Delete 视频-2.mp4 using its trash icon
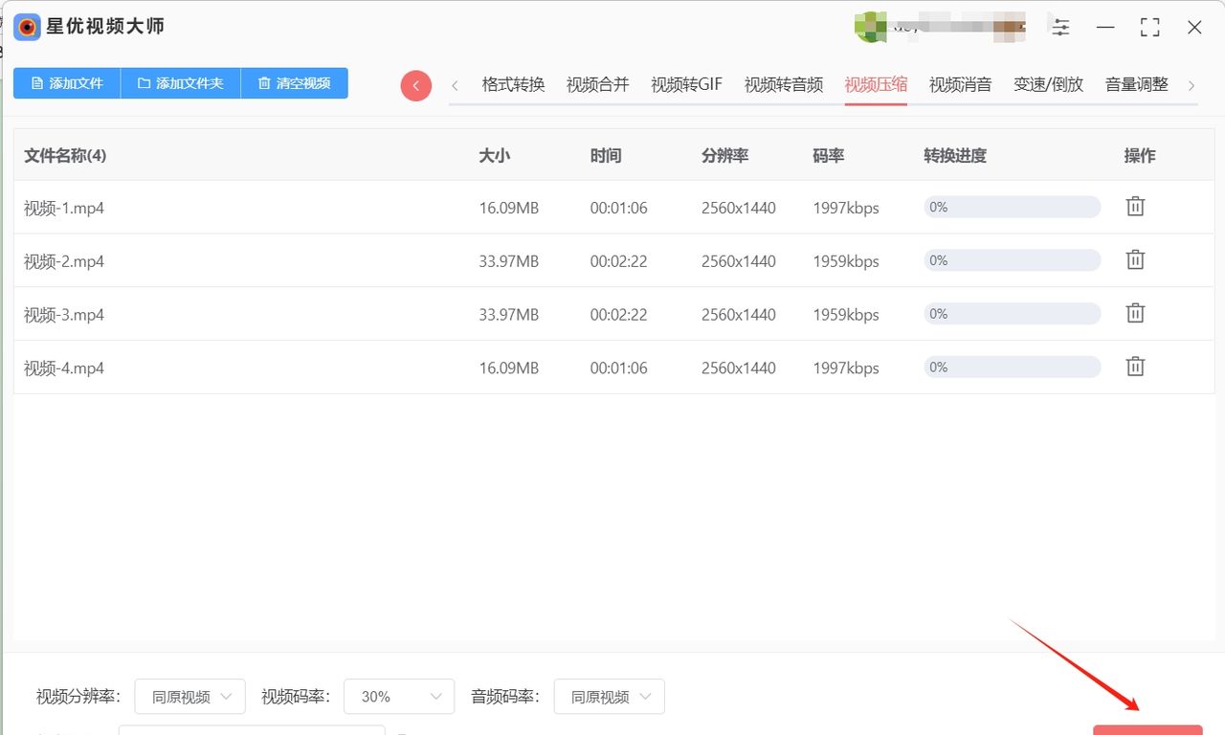 tap(1135, 259)
